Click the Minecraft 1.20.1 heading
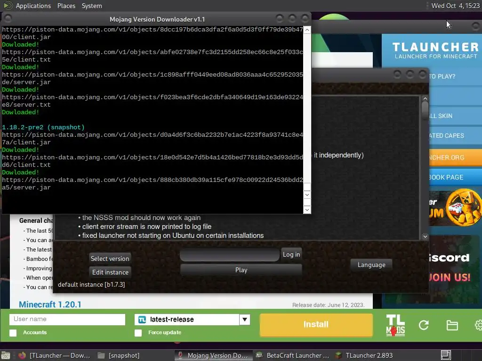The width and height of the screenshot is (482, 361). 50,304
